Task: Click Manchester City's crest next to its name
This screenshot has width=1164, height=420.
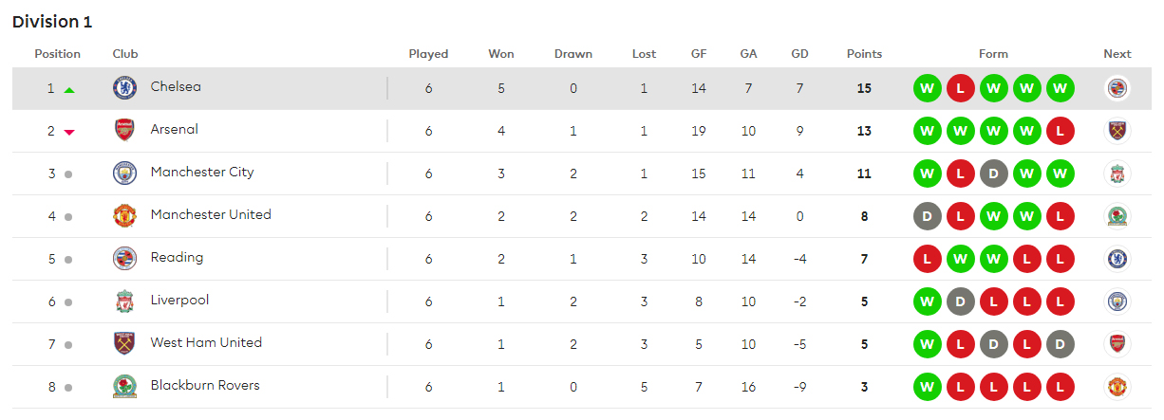Action: [124, 173]
